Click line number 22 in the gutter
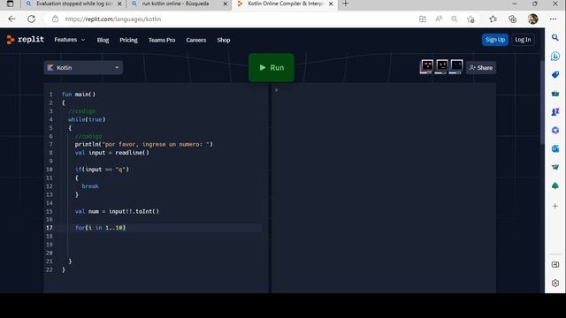 pos(50,269)
